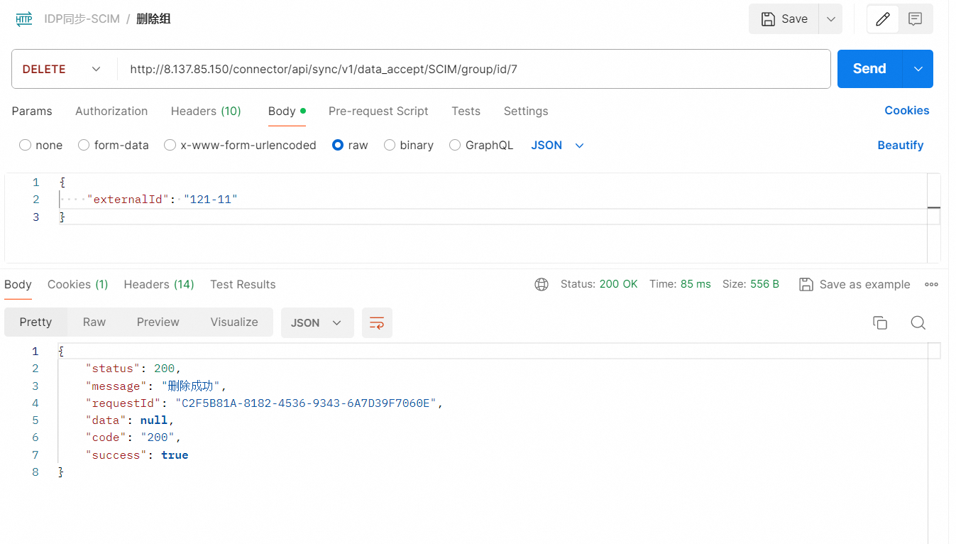Image resolution: width=956 pixels, height=544 pixels.
Task: Click the Save disk icon
Action: pyautogui.click(x=767, y=19)
